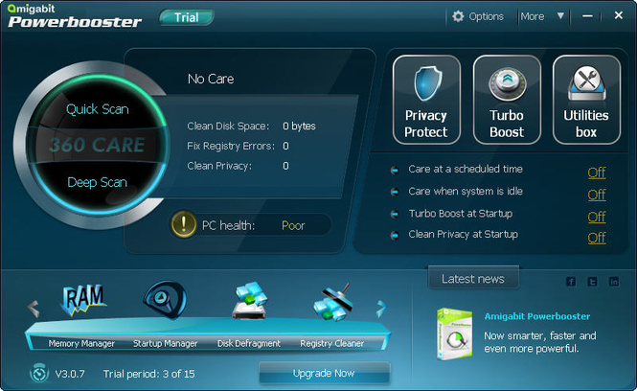Image resolution: width=637 pixels, height=391 pixels.
Task: Open the Amigabit Powerbooster news link
Action: (x=537, y=316)
